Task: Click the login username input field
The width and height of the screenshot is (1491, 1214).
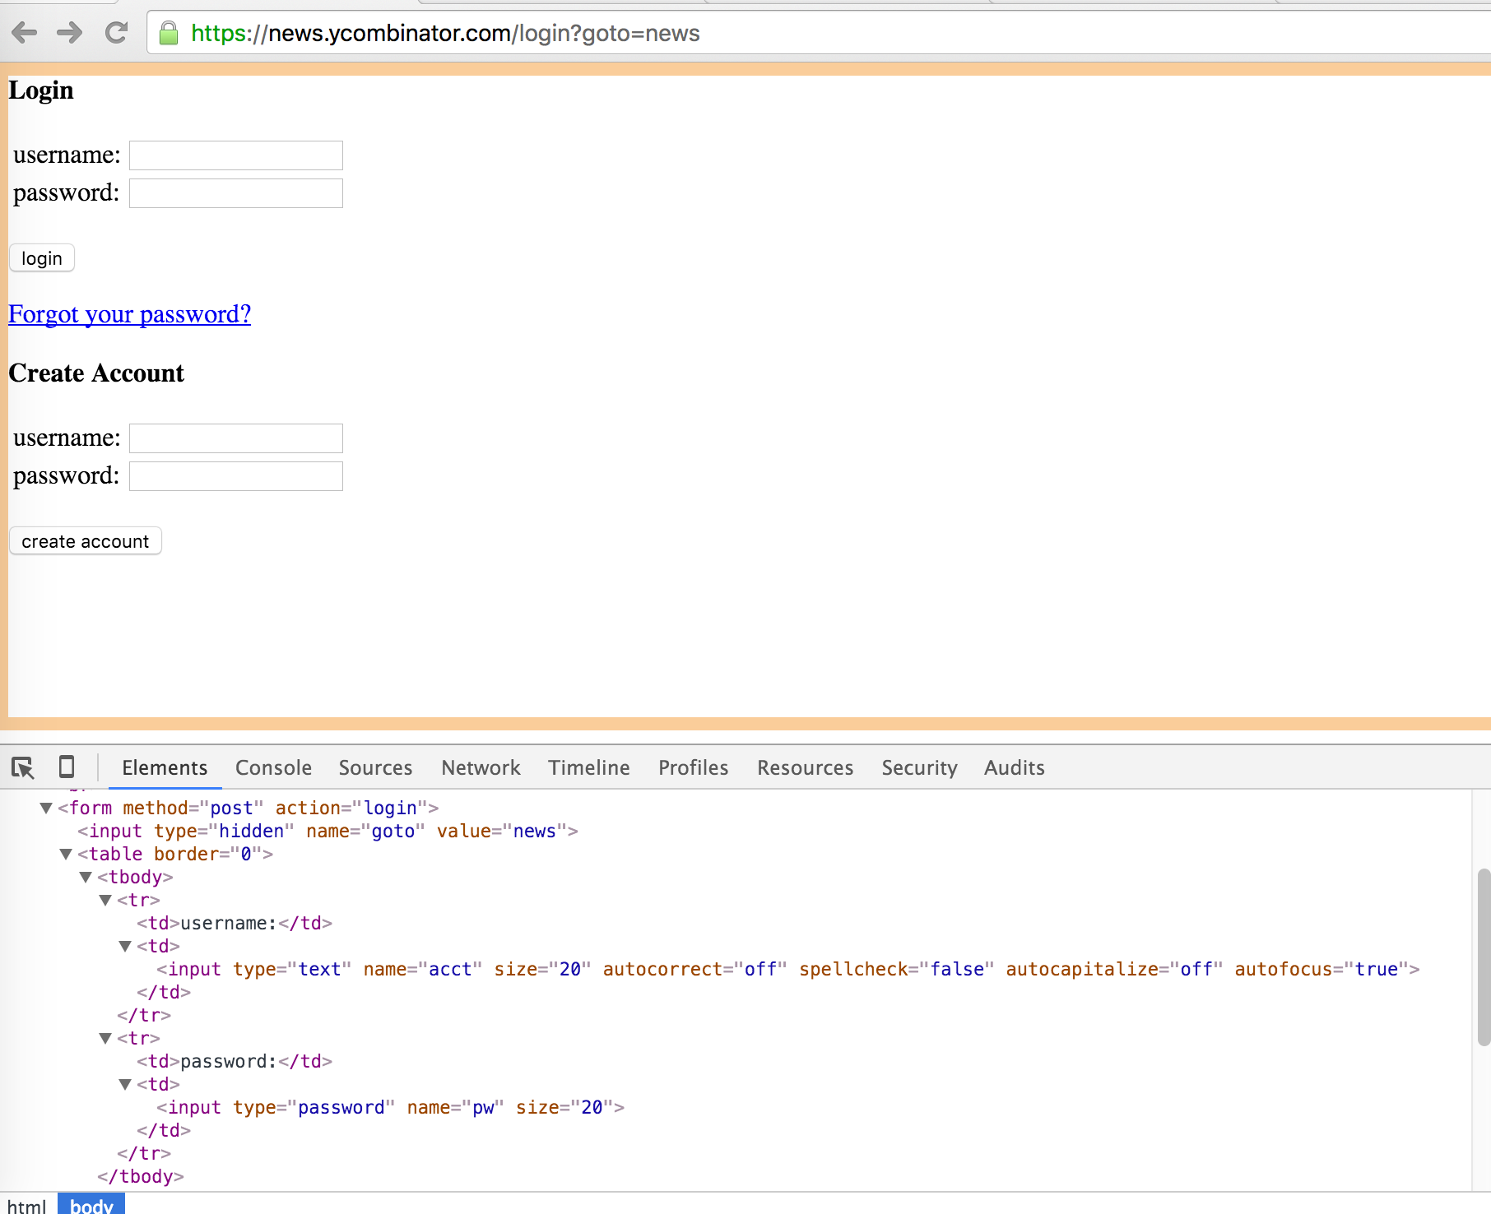Action: point(235,155)
